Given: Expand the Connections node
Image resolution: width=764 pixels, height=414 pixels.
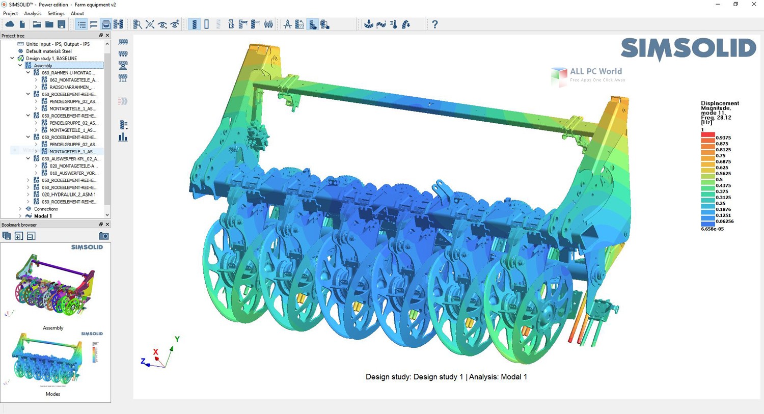Looking at the screenshot, I should [x=20, y=209].
